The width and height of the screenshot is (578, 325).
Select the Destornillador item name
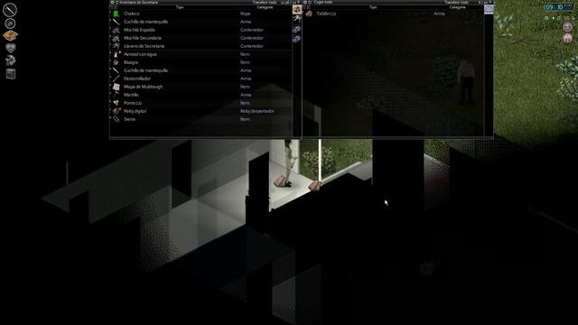pos(137,79)
